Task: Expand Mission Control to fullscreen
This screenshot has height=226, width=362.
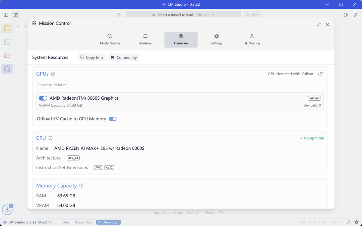Action: pos(319,24)
